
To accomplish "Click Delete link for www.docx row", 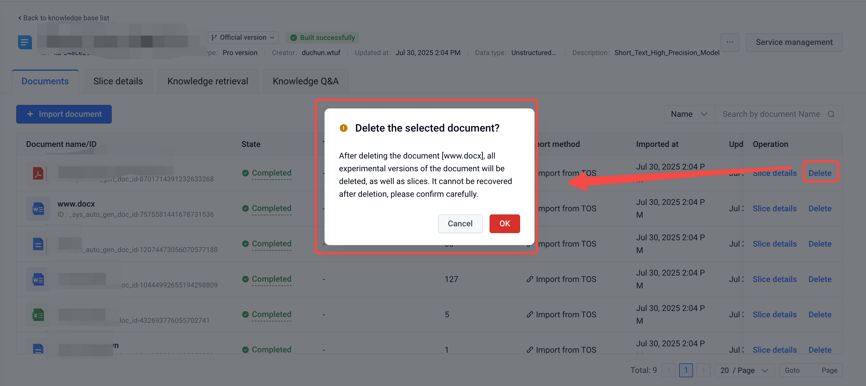I will (820, 208).
